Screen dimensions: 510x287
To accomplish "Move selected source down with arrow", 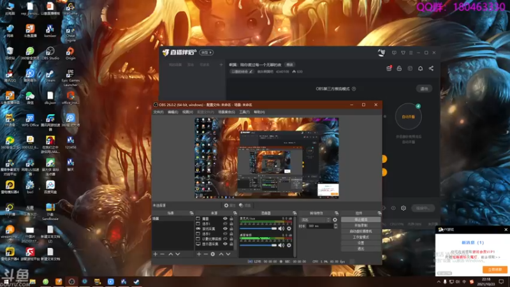I will point(228,254).
